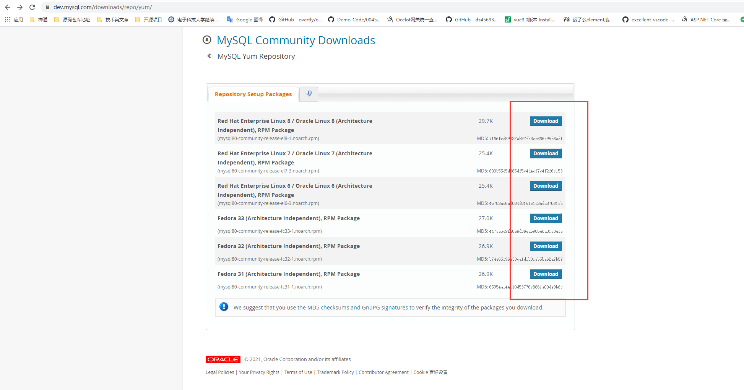Click the mysql80-community-release-fc33-1.noarch.rpm filename
This screenshot has height=390, width=744.
click(270, 231)
